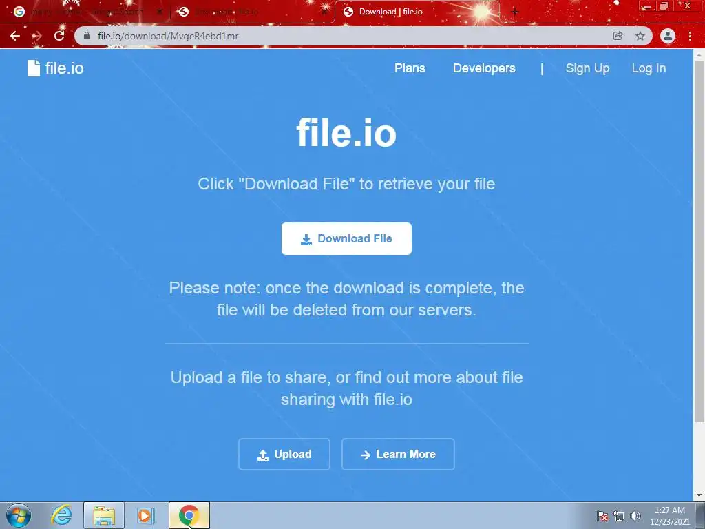Viewport: 705px width, 529px height.
Task: Open the Windows Start menu
Action: click(19, 515)
